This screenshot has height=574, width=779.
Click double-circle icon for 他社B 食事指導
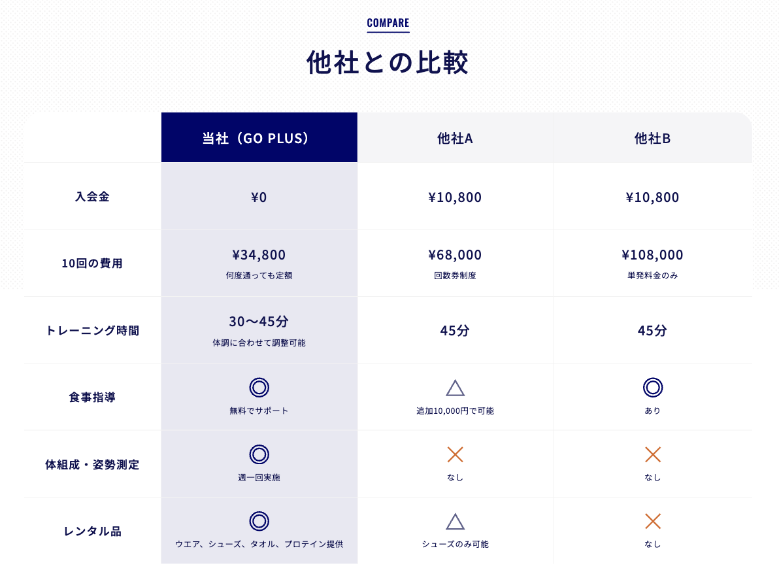tap(653, 388)
